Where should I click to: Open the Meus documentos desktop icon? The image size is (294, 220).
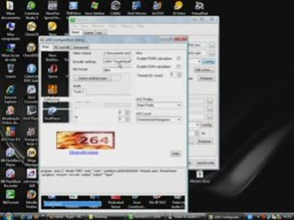pyautogui.click(x=10, y=10)
